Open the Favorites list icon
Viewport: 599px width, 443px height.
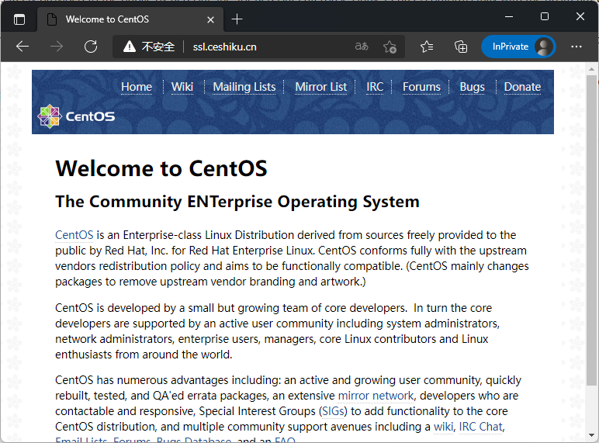pos(426,47)
